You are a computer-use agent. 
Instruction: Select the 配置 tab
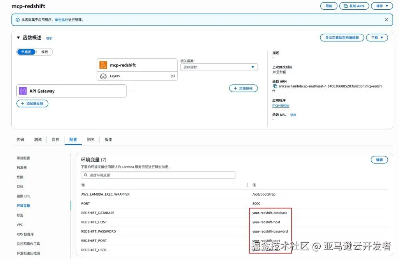pyautogui.click(x=73, y=139)
